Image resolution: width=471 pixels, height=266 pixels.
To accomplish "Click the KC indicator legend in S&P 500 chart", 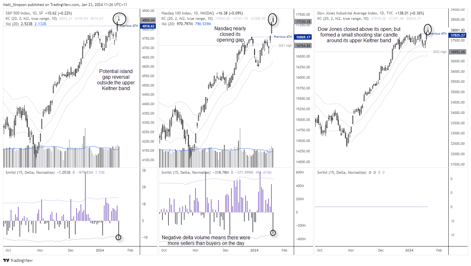I will [x=54, y=19].
